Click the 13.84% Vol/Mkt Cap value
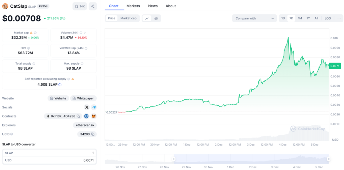The height and width of the screenshot is (170, 344). click(x=74, y=53)
